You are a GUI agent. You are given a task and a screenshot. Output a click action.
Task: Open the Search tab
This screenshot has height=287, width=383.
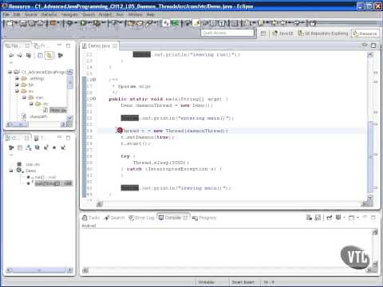tap(114, 218)
